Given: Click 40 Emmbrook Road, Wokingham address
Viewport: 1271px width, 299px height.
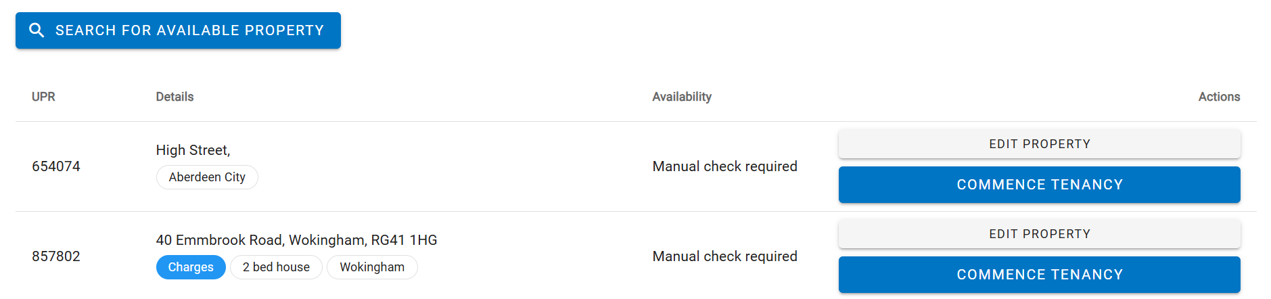Looking at the screenshot, I should 296,240.
